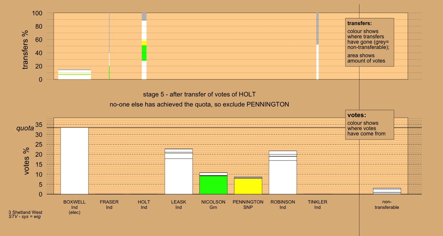The width and height of the screenshot is (443, 236).
Task: Click the BOXWELL Ind (elec) label
Action: click(74, 207)
